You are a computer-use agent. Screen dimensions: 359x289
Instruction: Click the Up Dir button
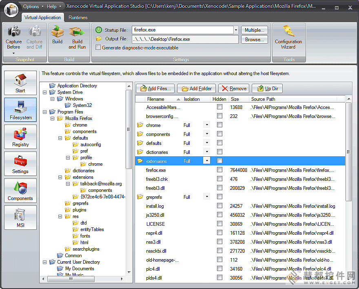pos(267,89)
